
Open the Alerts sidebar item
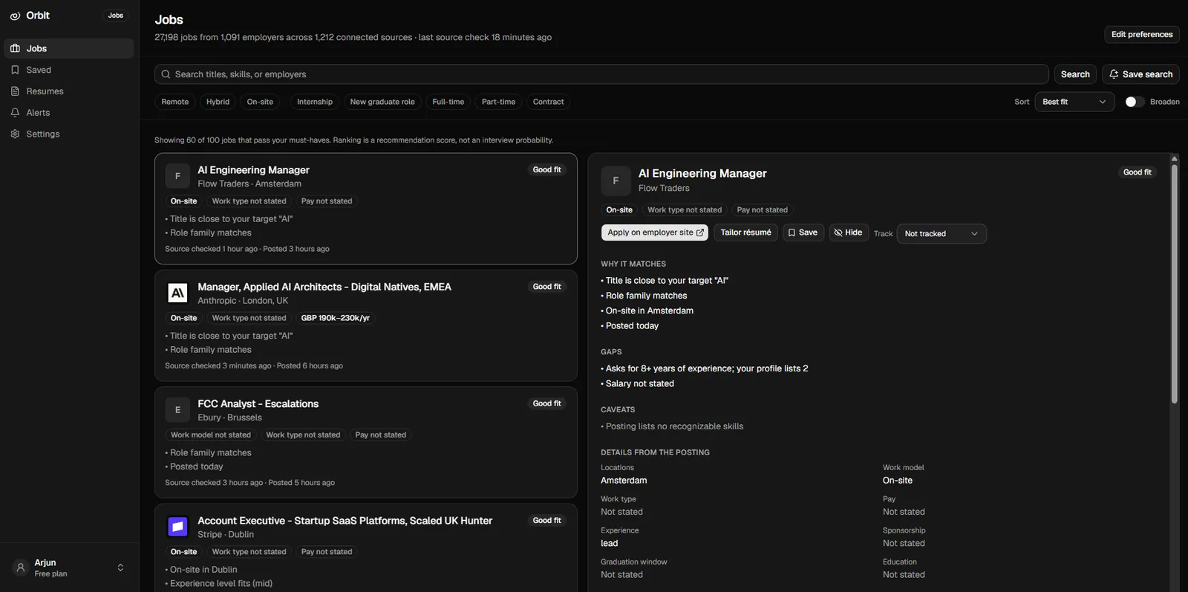click(69, 113)
